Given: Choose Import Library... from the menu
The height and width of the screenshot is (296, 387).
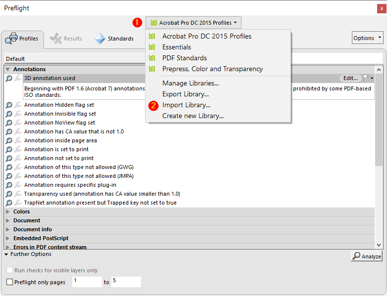Looking at the screenshot, I should point(186,105).
